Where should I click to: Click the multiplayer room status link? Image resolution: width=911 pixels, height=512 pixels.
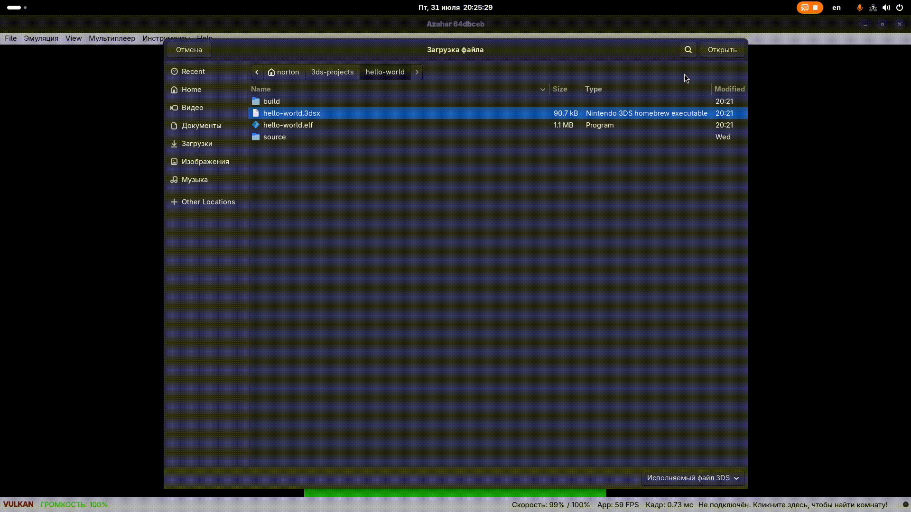pyautogui.click(x=793, y=504)
